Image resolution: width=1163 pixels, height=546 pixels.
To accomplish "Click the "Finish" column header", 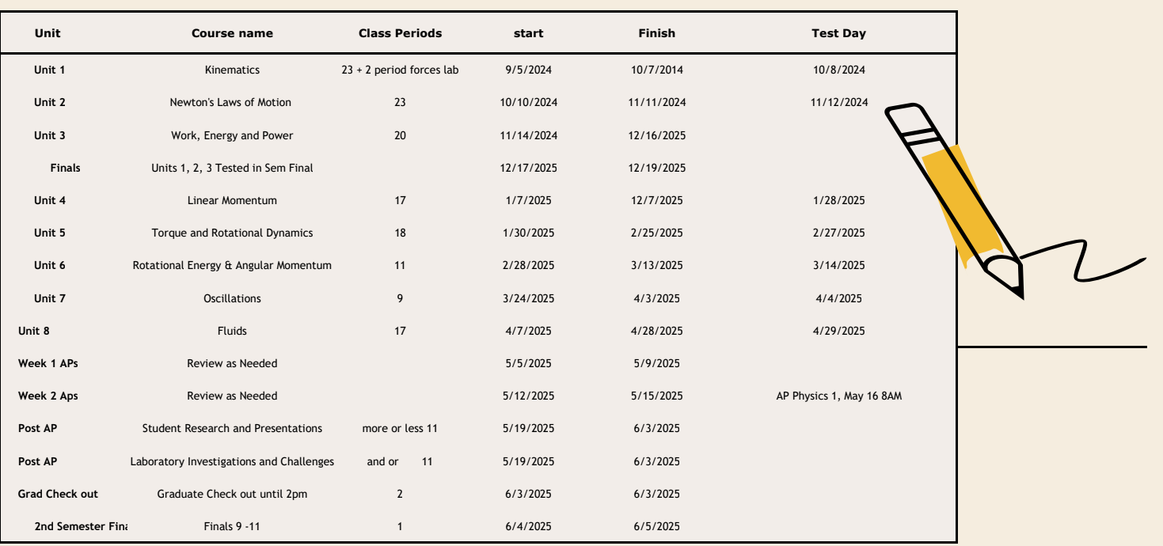I will (656, 33).
